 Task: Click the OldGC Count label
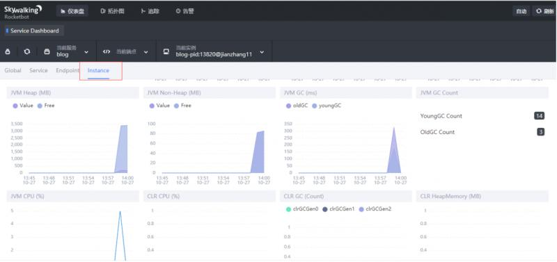click(437, 132)
